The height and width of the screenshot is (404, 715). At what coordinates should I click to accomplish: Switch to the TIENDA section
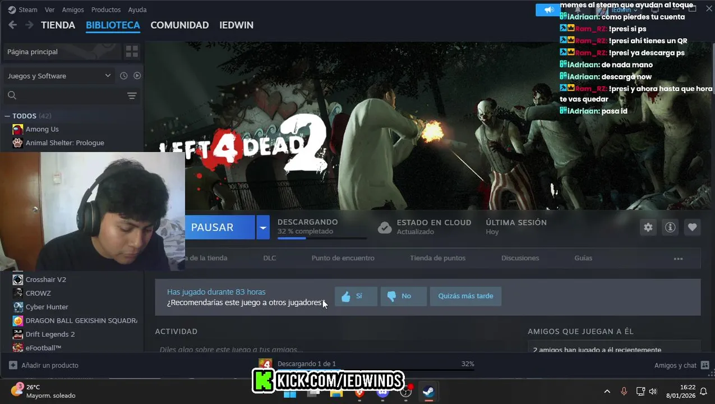[x=58, y=25]
